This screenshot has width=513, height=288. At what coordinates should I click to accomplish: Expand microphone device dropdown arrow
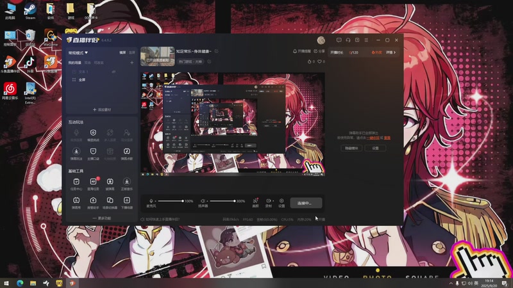[x=155, y=201]
